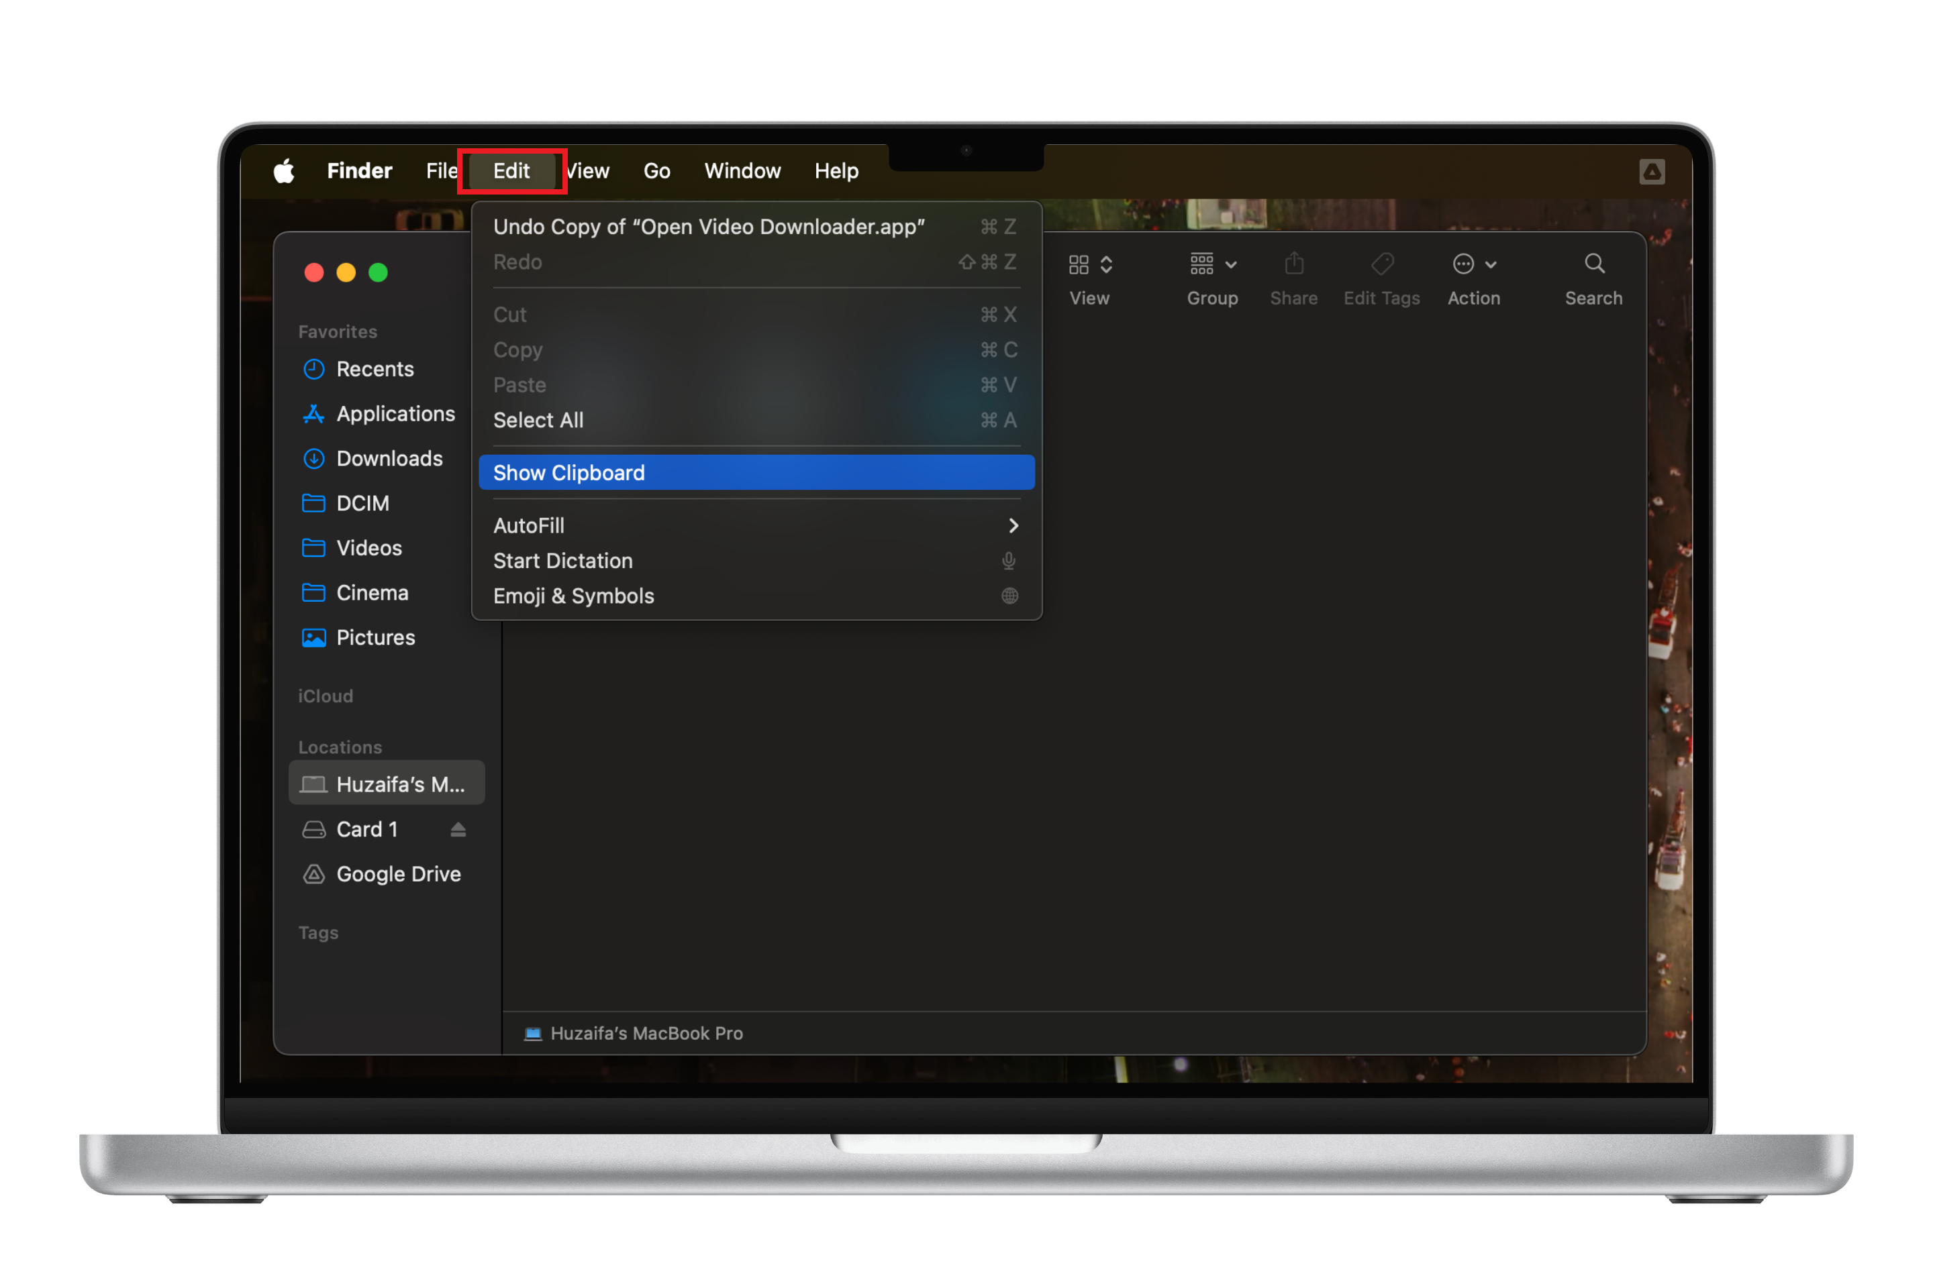This screenshot has width=1933, height=1288.
Task: Choose Emoji & Symbols menu entry
Action: tap(574, 596)
